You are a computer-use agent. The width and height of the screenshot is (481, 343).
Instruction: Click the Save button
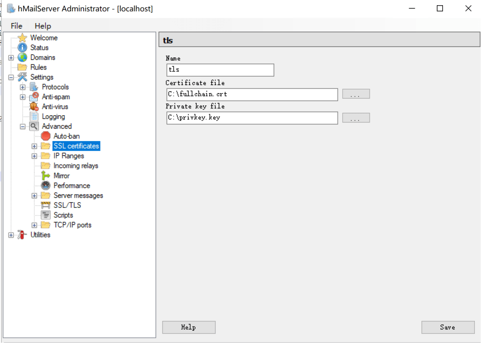[x=448, y=327]
